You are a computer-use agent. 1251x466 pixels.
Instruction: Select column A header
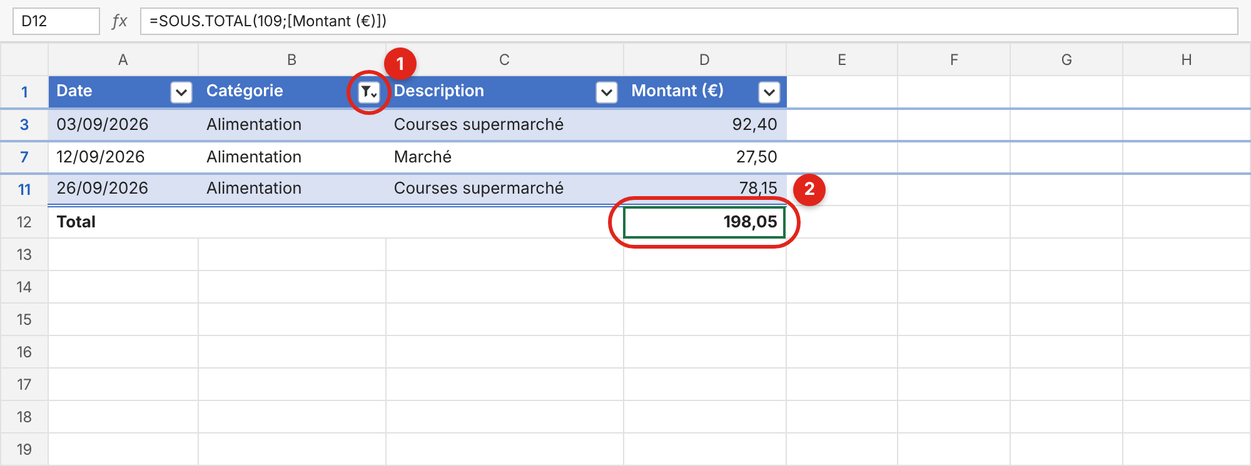point(123,60)
